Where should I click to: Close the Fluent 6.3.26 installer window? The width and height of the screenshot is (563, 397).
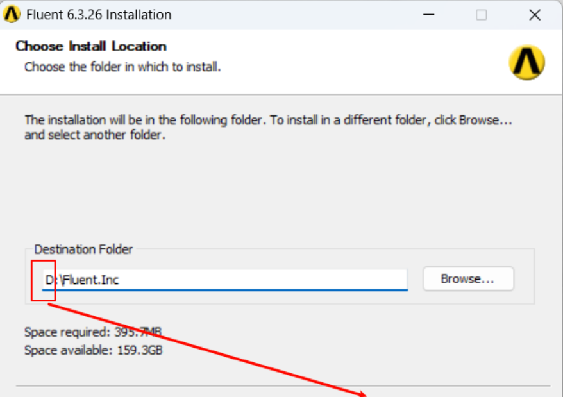(534, 15)
